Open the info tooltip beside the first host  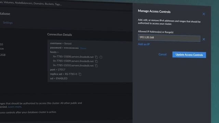[101, 57]
